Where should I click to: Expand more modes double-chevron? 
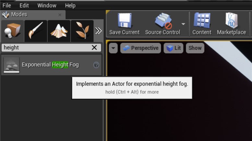[98, 31]
